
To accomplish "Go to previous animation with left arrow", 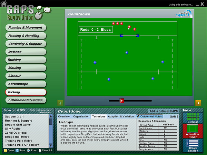I will pyautogui.click(x=60, y=103).
